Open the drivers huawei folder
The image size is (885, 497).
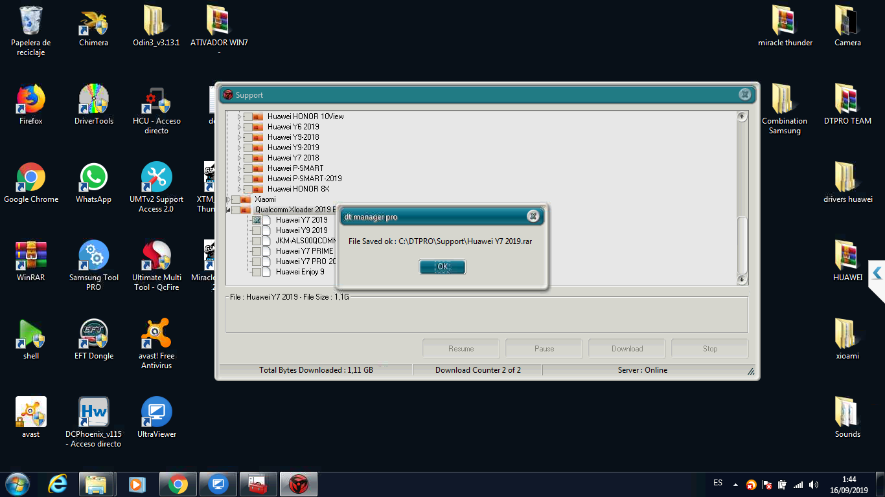[x=847, y=182]
